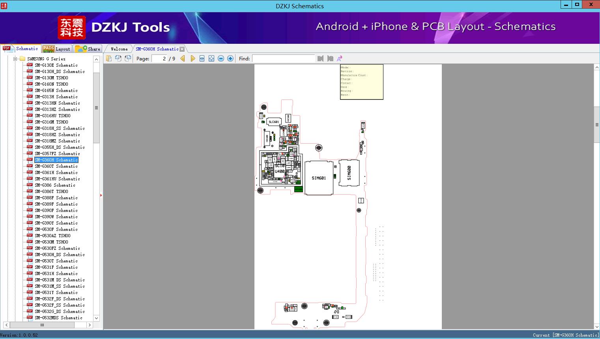Viewport: 600px width, 339px height.
Task: Click the Find search text box
Action: point(284,58)
